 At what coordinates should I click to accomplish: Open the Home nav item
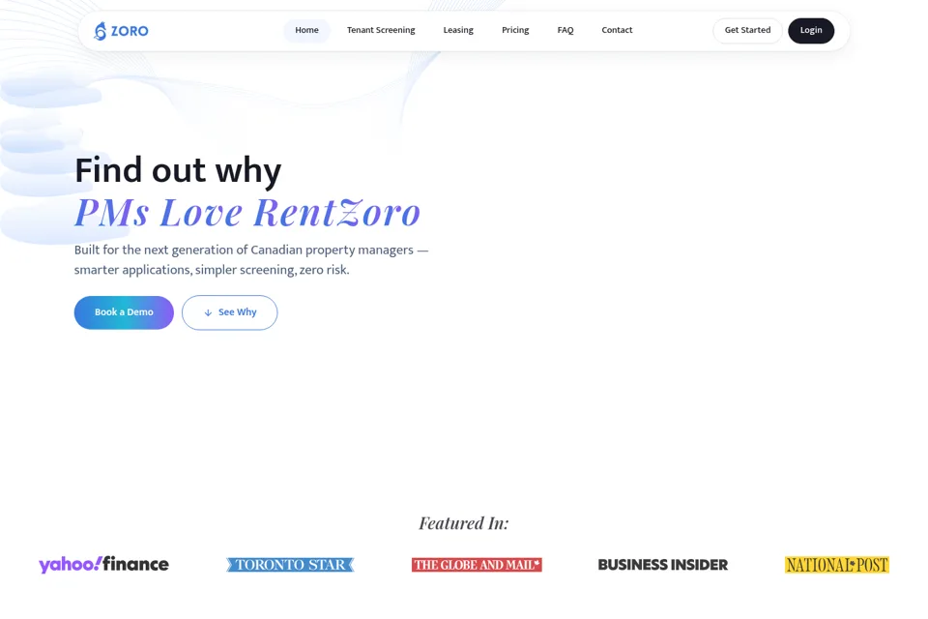tap(306, 30)
